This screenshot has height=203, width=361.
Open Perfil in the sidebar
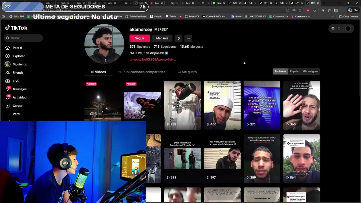pyautogui.click(x=16, y=114)
